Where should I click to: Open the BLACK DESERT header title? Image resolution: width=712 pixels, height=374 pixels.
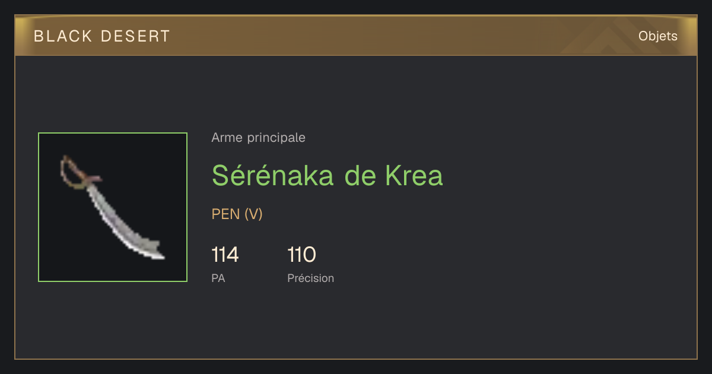coord(102,36)
